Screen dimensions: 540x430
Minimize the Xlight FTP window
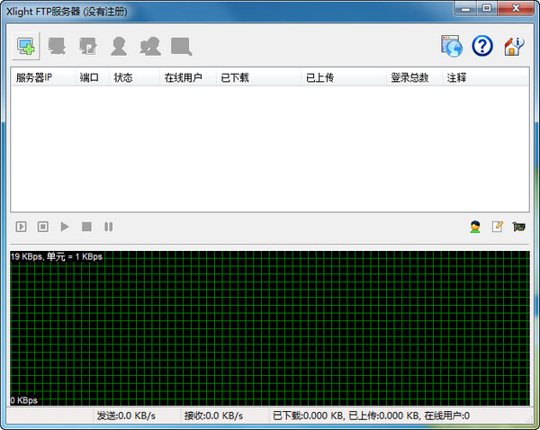pyautogui.click(x=466, y=8)
